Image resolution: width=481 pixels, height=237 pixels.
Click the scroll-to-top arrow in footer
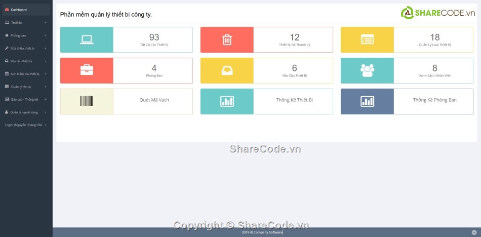474,232
